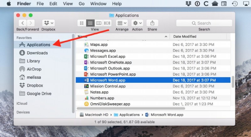The height and width of the screenshot is (137, 251).
Task: Click the Back navigation arrow
Action: pos(23,23)
